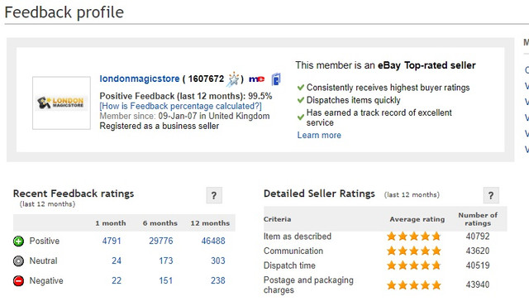
Task: Click the 'Neutral' row label
Action: click(43, 261)
